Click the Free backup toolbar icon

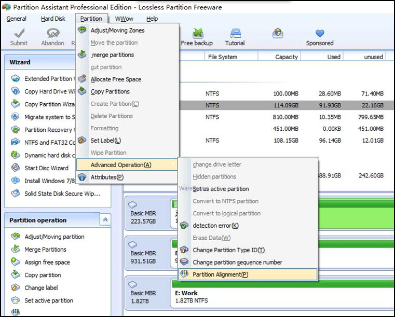(197, 34)
